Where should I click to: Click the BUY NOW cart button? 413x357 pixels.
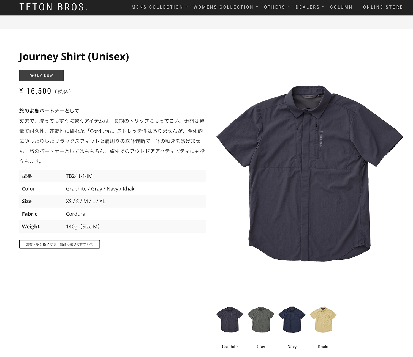(41, 76)
